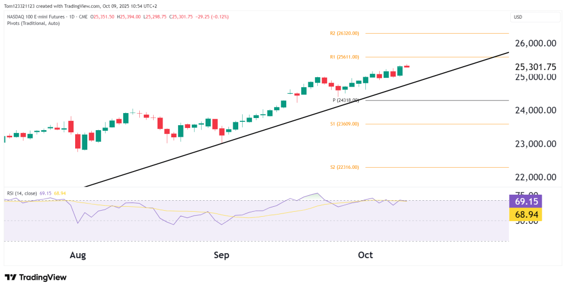The image size is (566, 289).
Task: Click the P (24318.00) pivot label
Action: pos(345,100)
